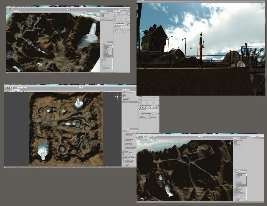The height and width of the screenshot is (206, 267).
Task: Switch to Project tab in mountain bridge window
Action: point(236,170)
